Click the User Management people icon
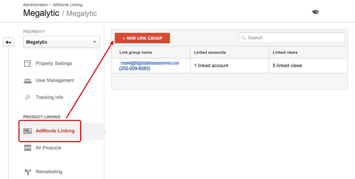 (27, 80)
